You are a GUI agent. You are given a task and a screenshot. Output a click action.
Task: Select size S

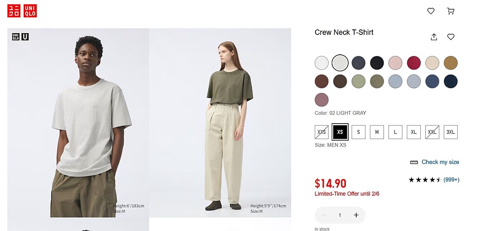pyautogui.click(x=358, y=132)
